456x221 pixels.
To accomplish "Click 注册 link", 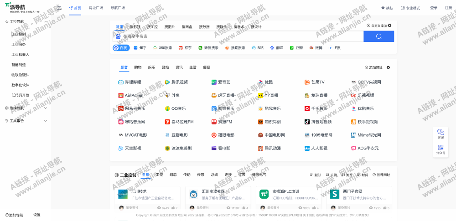I will pos(448,8).
